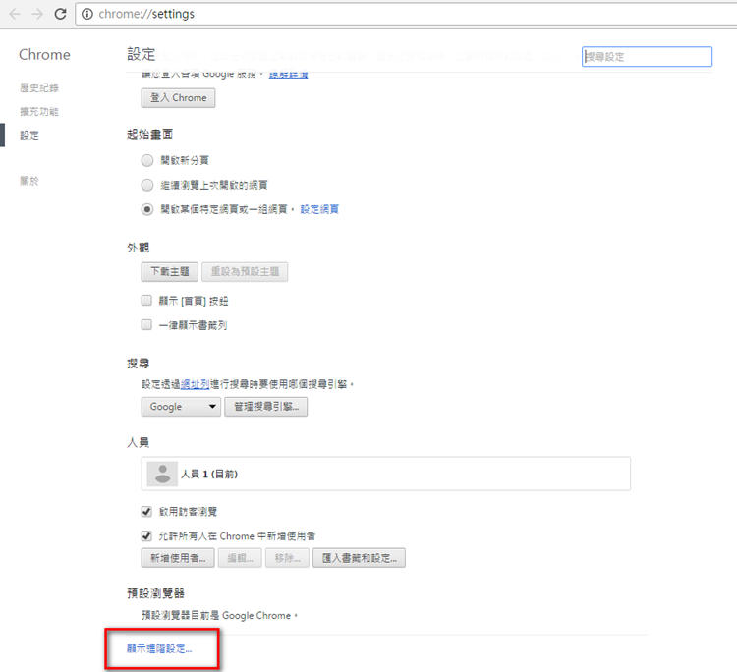Click the browser back arrow
Viewport: 737px width, 672px height.
(x=15, y=14)
